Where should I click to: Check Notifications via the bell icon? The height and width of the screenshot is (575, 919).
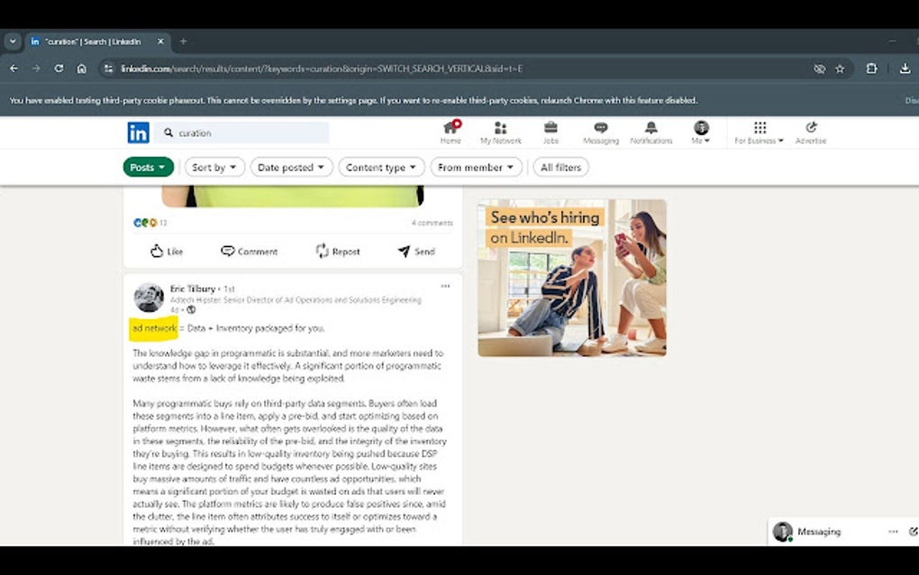pyautogui.click(x=651, y=132)
